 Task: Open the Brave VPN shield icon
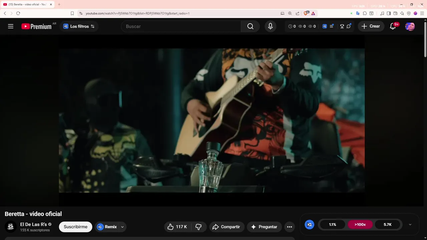click(x=409, y=13)
